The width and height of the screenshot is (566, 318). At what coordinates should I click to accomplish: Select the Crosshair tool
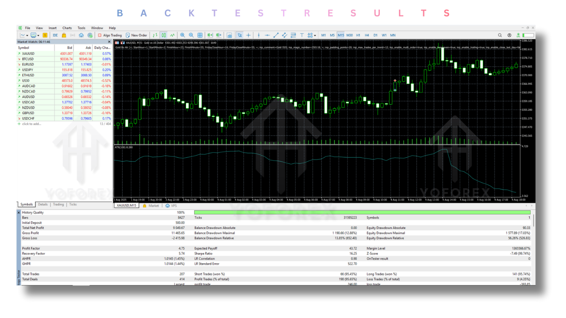point(249,35)
